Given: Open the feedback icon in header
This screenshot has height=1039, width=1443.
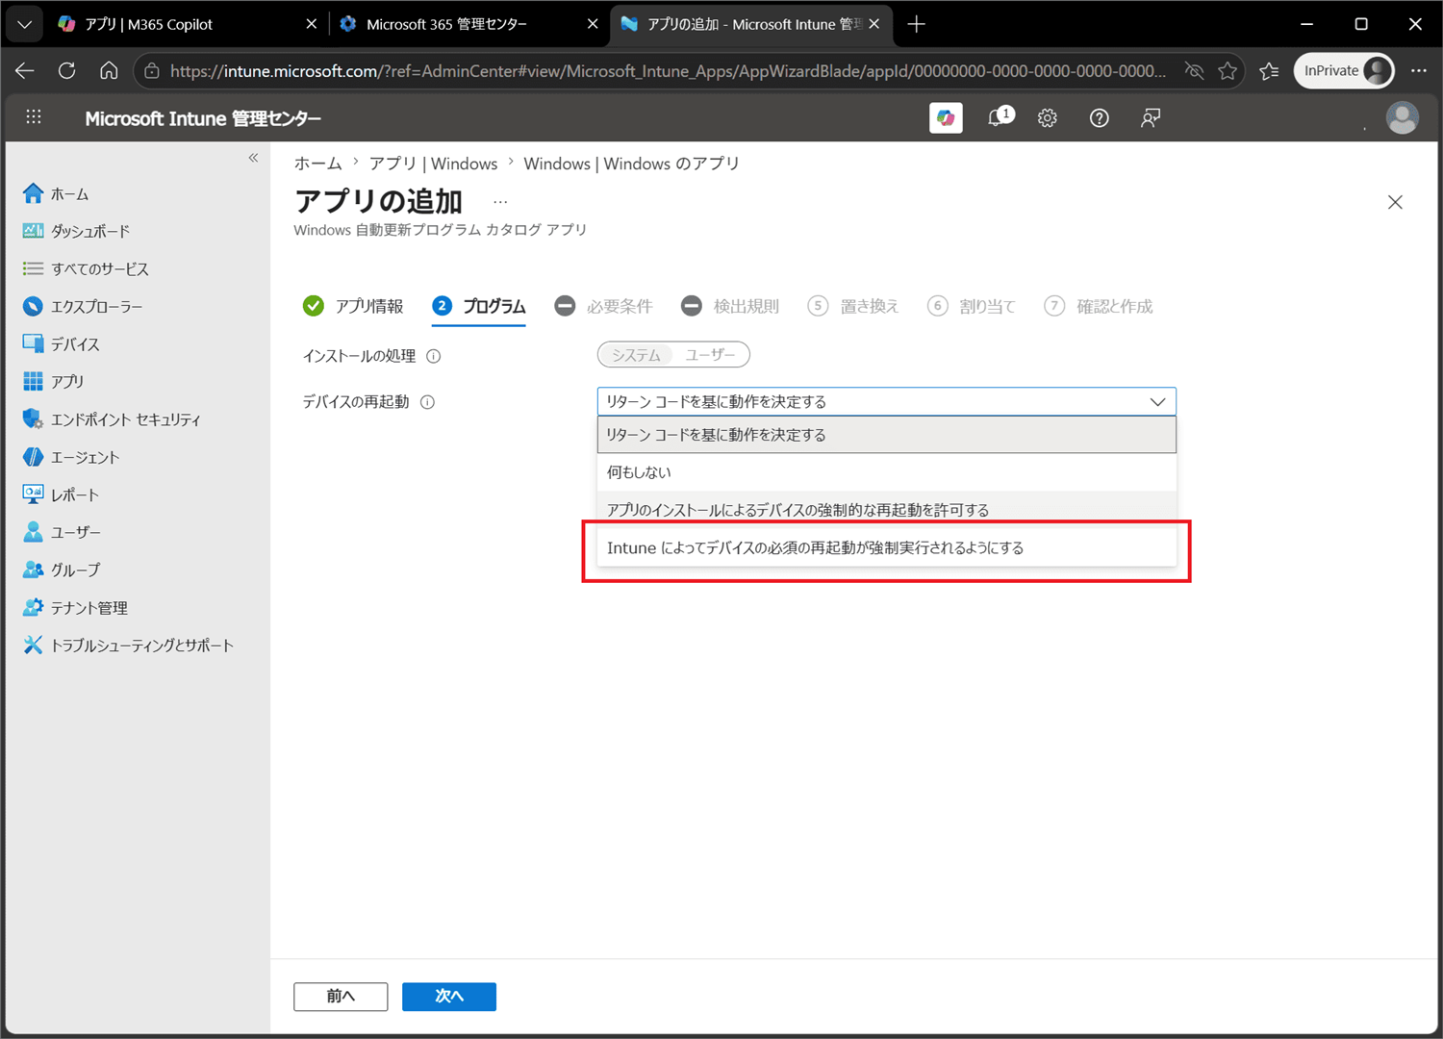Looking at the screenshot, I should [1151, 117].
